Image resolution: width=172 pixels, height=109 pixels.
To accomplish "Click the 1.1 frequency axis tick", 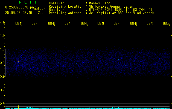I will (x=2, y=36).
